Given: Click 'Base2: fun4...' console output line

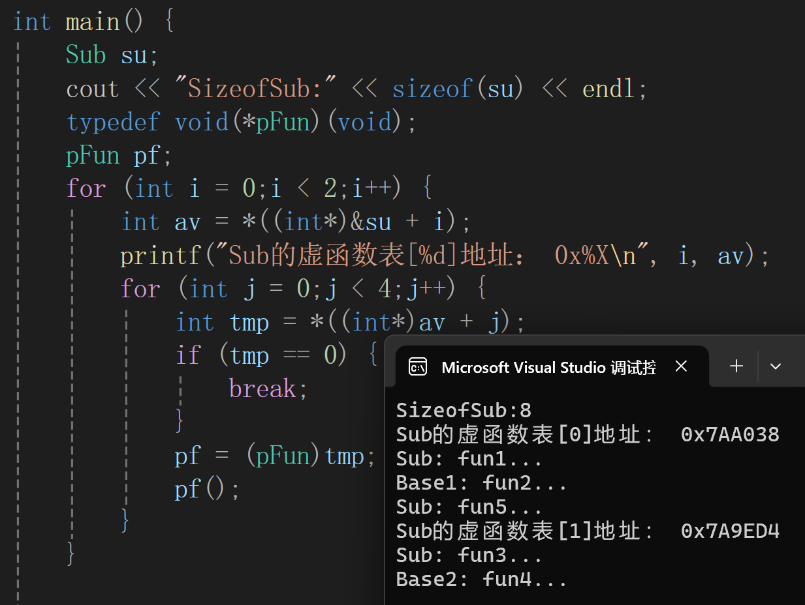Looking at the screenshot, I should click(x=482, y=579).
